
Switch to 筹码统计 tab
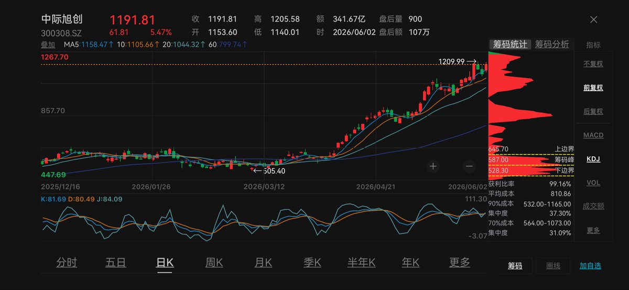coord(511,45)
